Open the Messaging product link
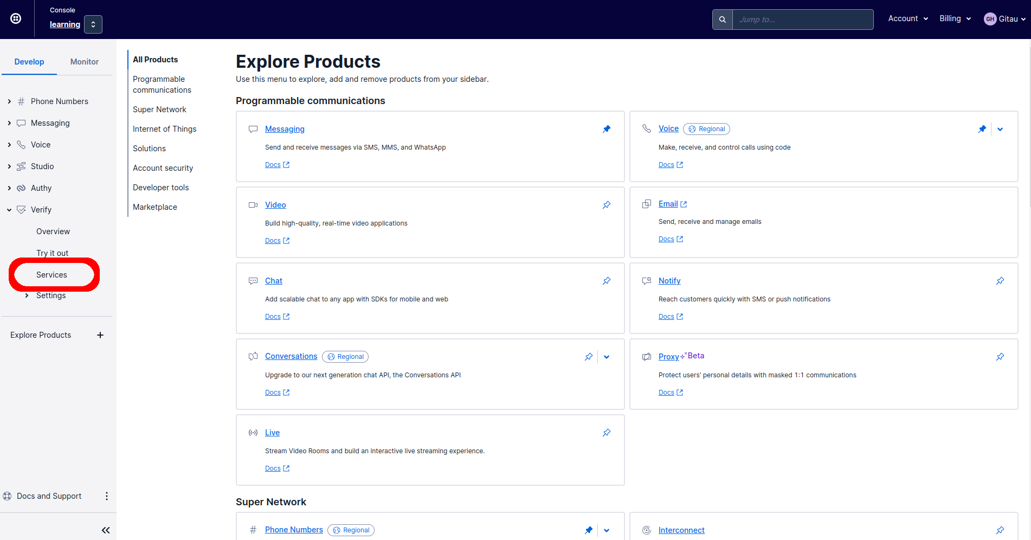1031x540 pixels. tap(285, 129)
